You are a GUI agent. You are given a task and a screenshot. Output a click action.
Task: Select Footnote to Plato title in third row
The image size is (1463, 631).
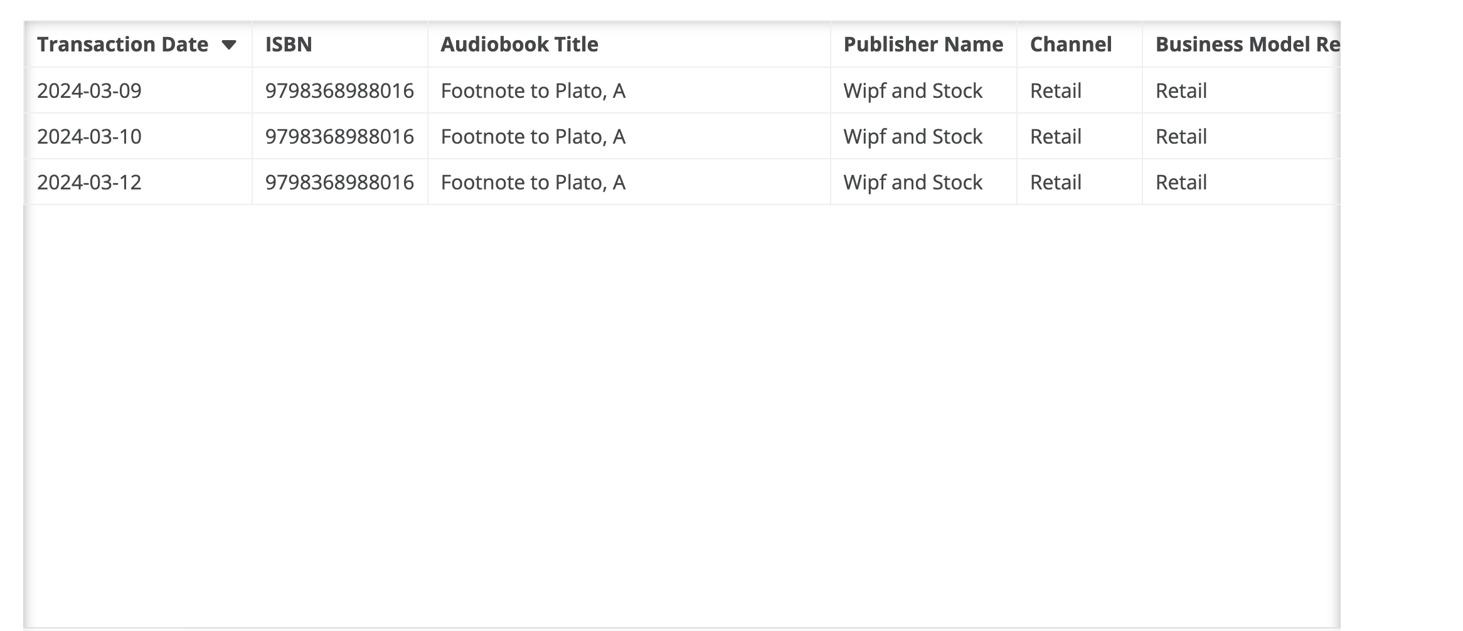[x=533, y=183]
